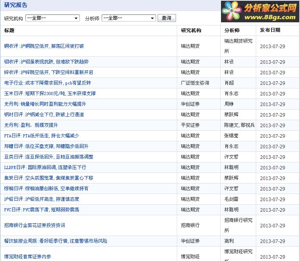Click the 分析师 column header
The image size is (300, 261).
(x=232, y=31)
